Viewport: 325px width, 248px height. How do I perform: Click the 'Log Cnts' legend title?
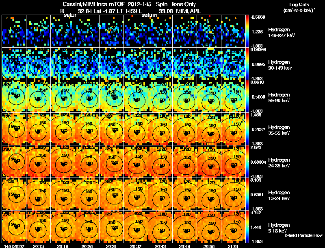click(299, 4)
